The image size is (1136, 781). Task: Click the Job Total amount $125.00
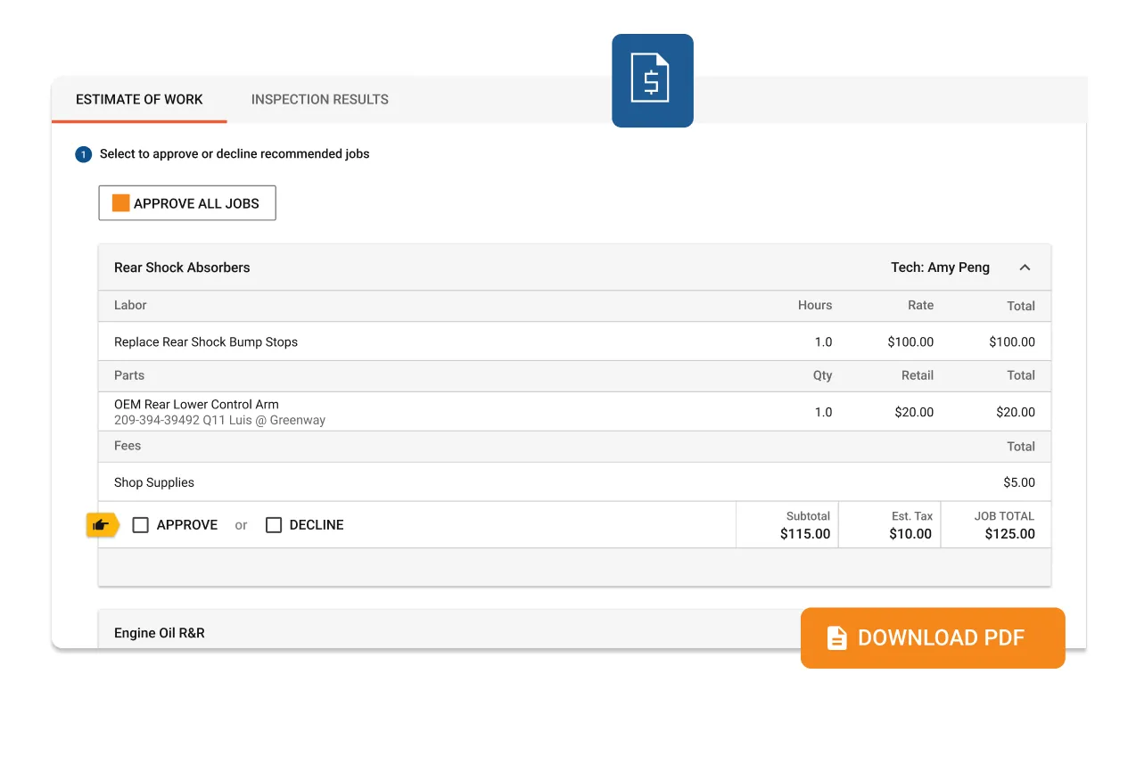pyautogui.click(x=1010, y=534)
